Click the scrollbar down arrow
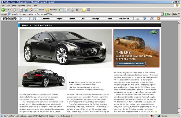 point(179,113)
